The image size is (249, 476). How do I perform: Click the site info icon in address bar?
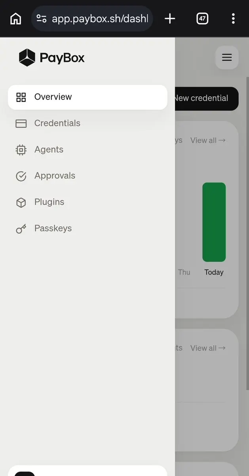(x=42, y=19)
